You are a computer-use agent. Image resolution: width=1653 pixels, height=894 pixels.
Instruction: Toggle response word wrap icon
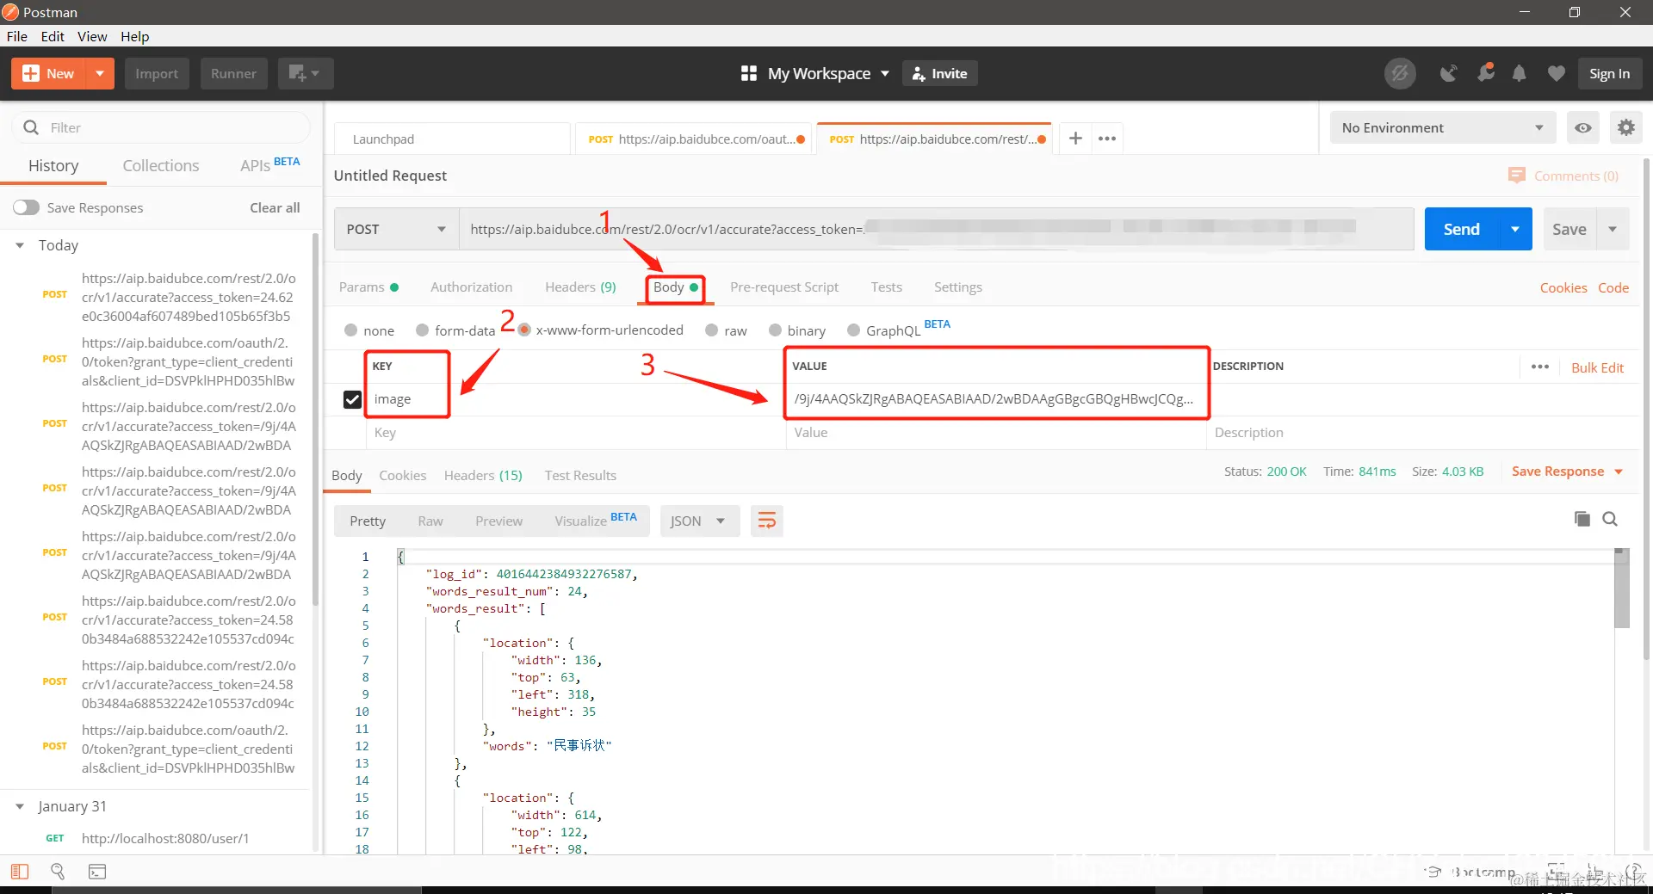pyautogui.click(x=766, y=521)
